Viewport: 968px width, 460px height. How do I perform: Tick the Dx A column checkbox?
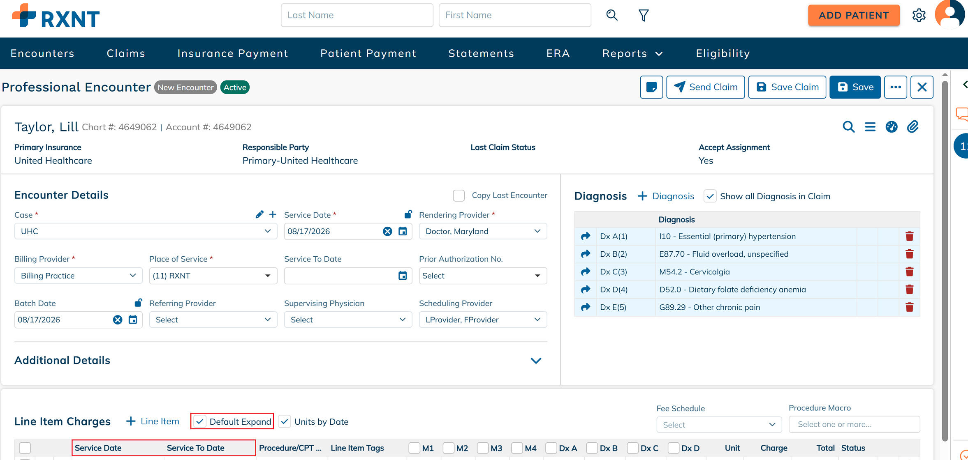click(x=551, y=448)
